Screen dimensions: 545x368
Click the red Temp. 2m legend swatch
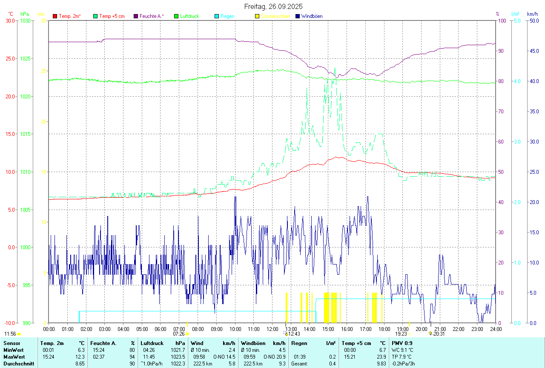coord(55,16)
